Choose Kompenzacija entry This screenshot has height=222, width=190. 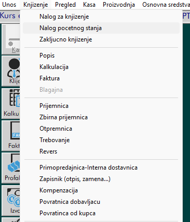click(x=101, y=190)
